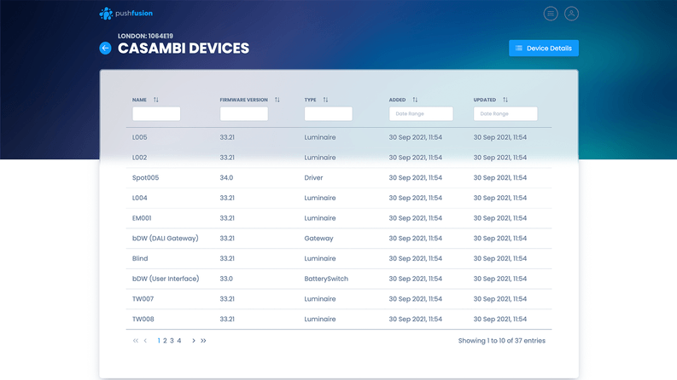Go back with the blue arrow icon

(105, 49)
